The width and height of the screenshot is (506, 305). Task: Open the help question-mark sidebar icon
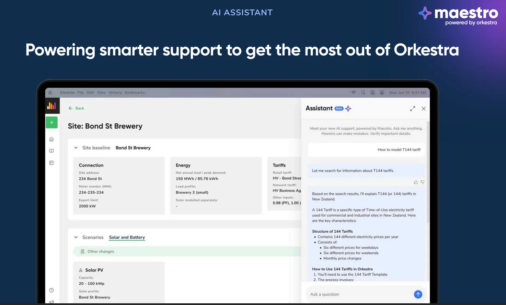(51, 290)
